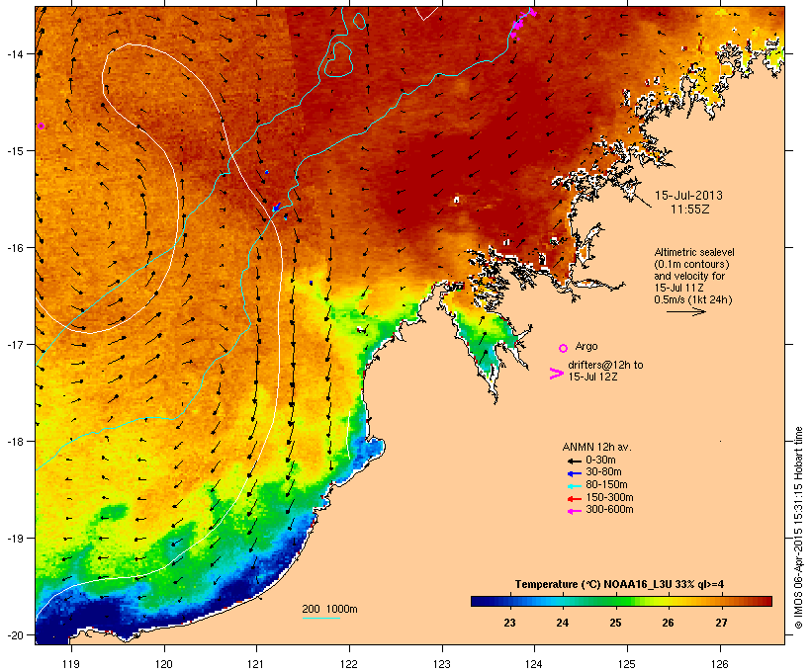The width and height of the screenshot is (811, 672).
Task: Click the latitude axis label -16
Action: pos(15,248)
